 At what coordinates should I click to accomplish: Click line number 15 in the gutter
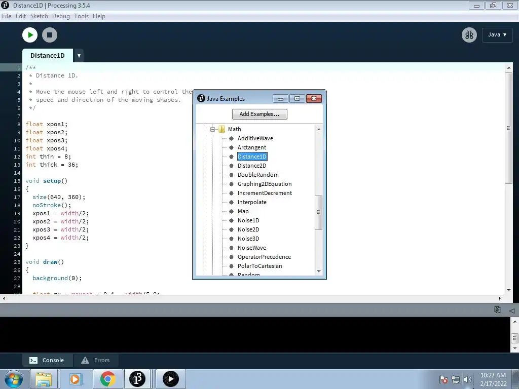pos(17,181)
